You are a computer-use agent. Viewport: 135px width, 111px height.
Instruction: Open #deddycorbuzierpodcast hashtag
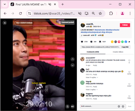point(91,32)
